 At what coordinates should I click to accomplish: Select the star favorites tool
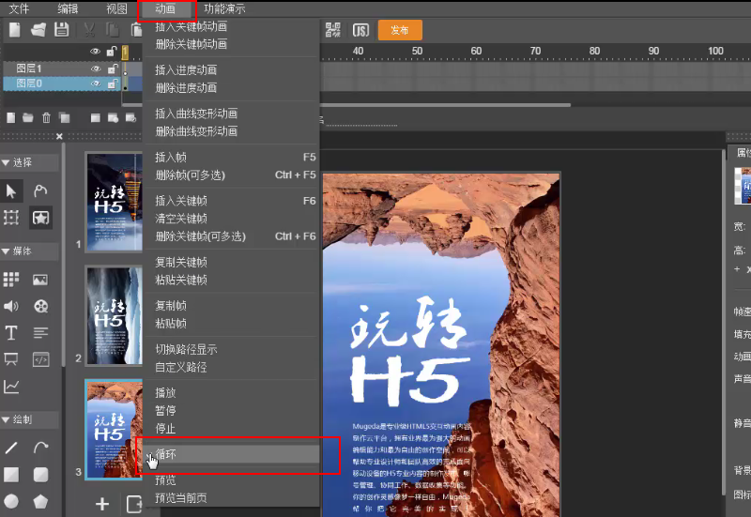click(40, 218)
